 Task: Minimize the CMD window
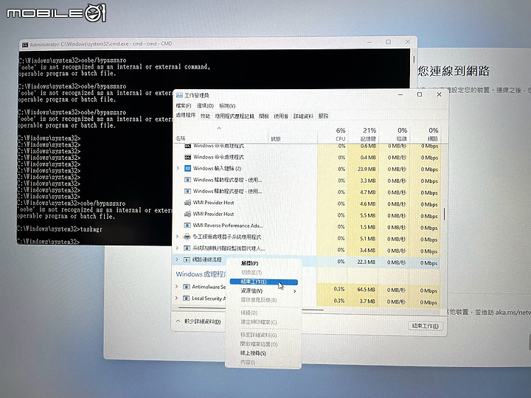click(369, 42)
